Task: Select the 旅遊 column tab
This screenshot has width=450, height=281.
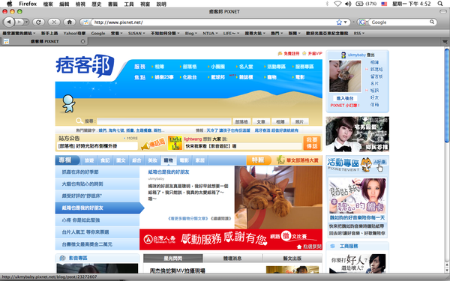Action: [89, 160]
